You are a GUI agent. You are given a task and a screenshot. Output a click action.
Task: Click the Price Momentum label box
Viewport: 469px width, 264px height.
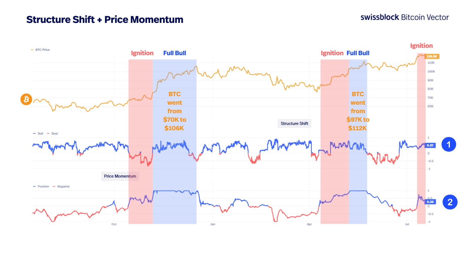[x=120, y=176]
